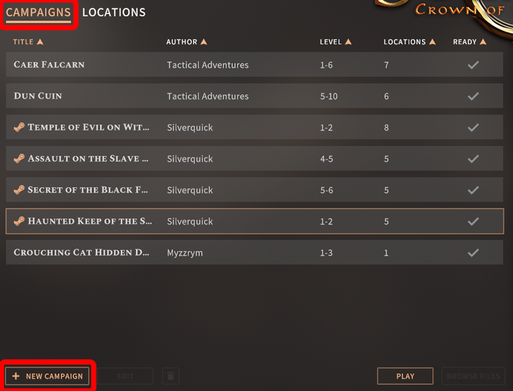Viewport: 513px width, 391px height.
Task: Click Steam workshop icon beside Temple of Evil
Action: pos(19,127)
